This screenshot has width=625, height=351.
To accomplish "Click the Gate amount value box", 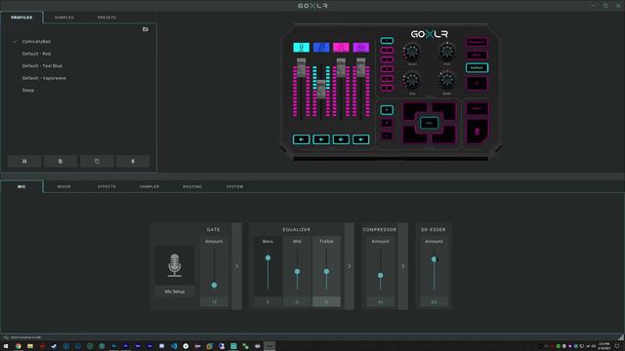I will tap(214, 302).
